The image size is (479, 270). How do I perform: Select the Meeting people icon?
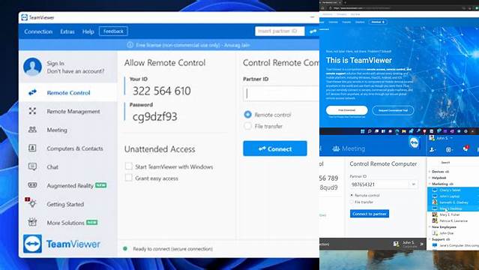click(32, 130)
